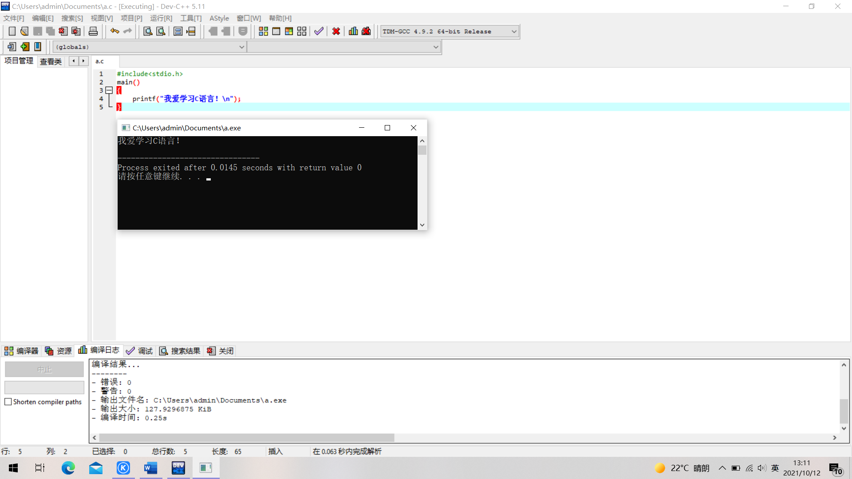Click the purple checkmark Debug icon

(319, 31)
